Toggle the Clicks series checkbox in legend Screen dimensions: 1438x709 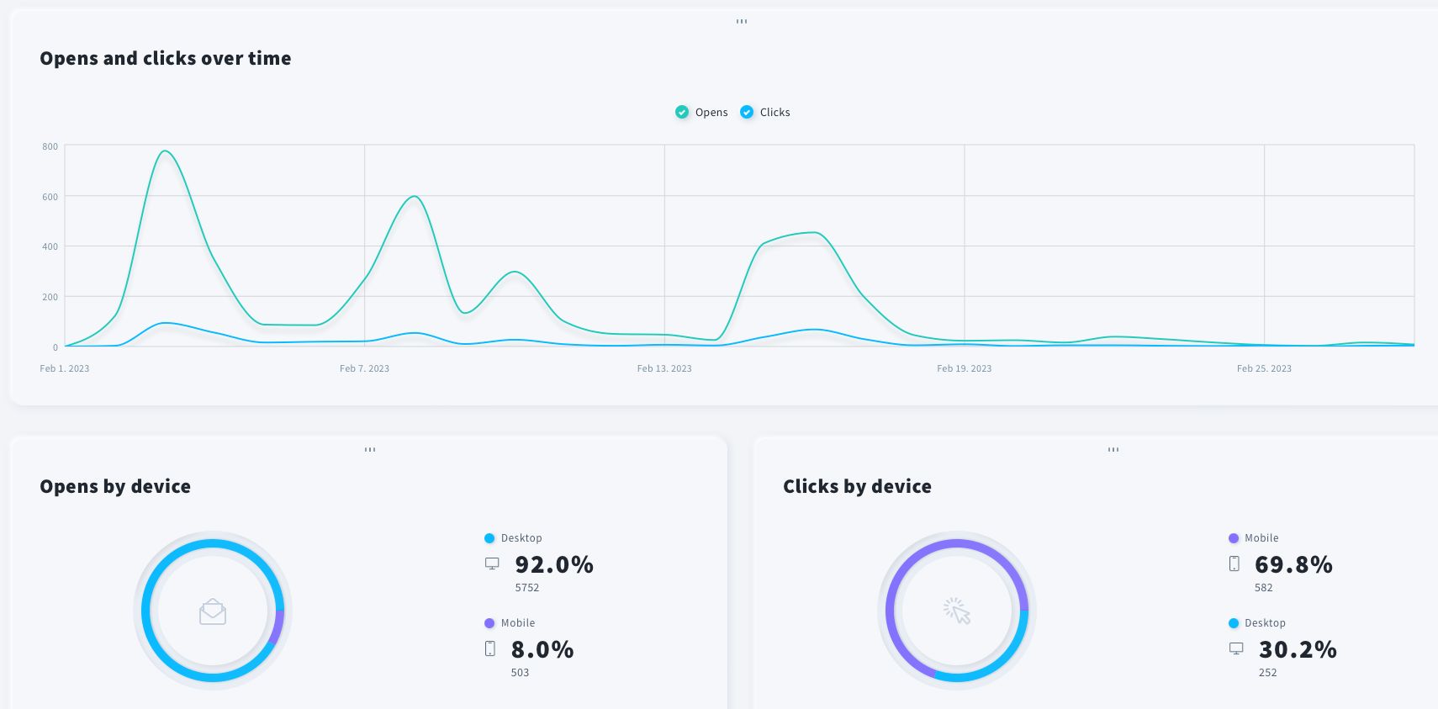click(747, 112)
